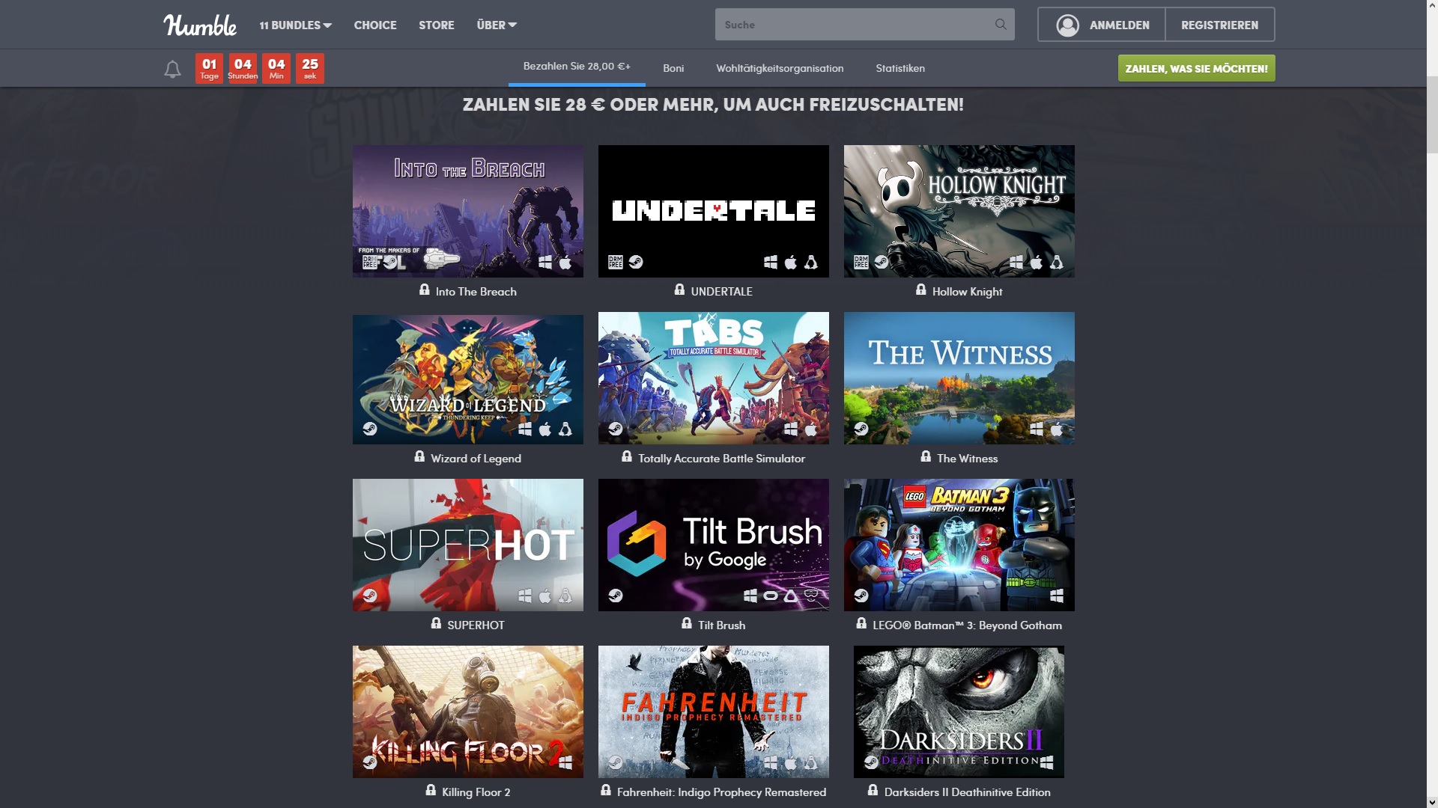Click the lock icon next to SUPERHOT
Screen dimensions: 1438x808
tap(436, 623)
